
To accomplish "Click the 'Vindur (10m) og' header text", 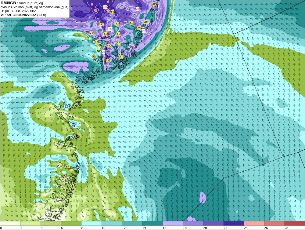I will point(31,3).
